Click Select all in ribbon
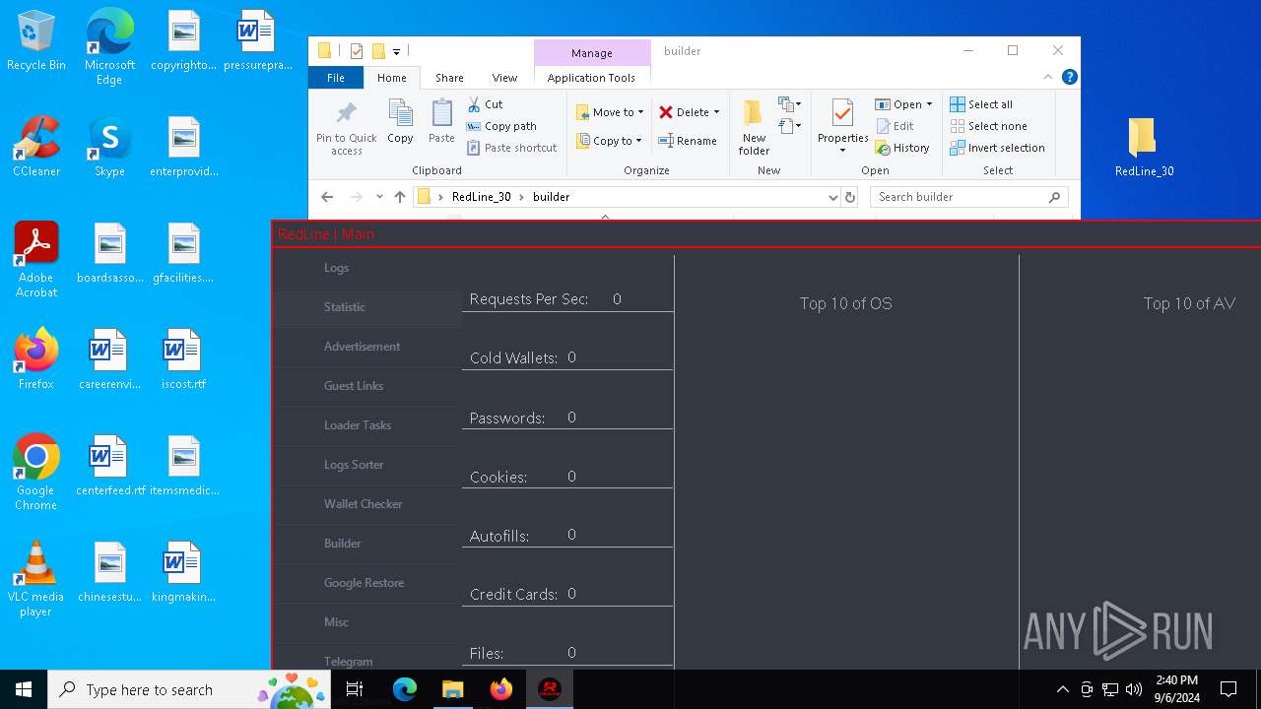 click(x=981, y=104)
